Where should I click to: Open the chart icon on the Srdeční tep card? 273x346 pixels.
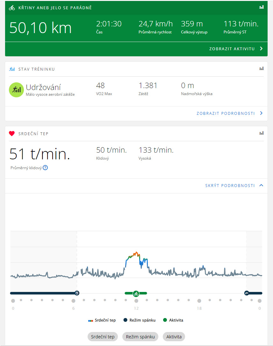click(x=262, y=133)
